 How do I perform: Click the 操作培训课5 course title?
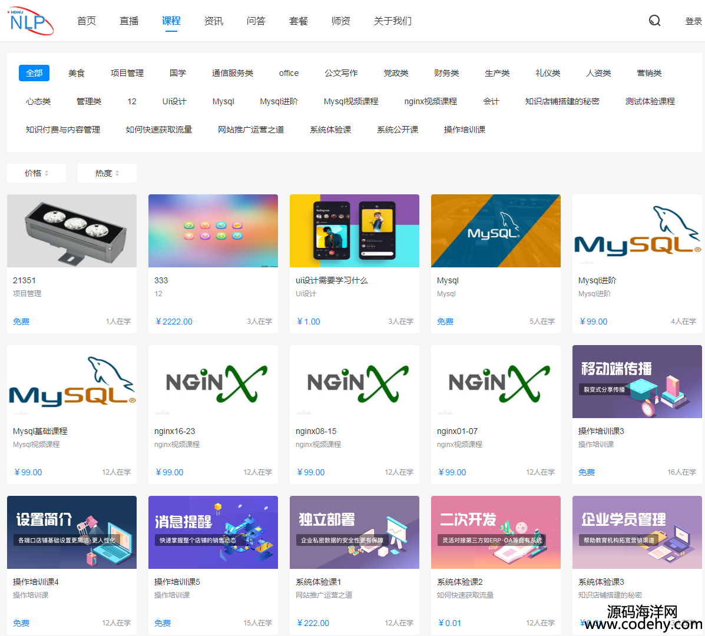[177, 582]
